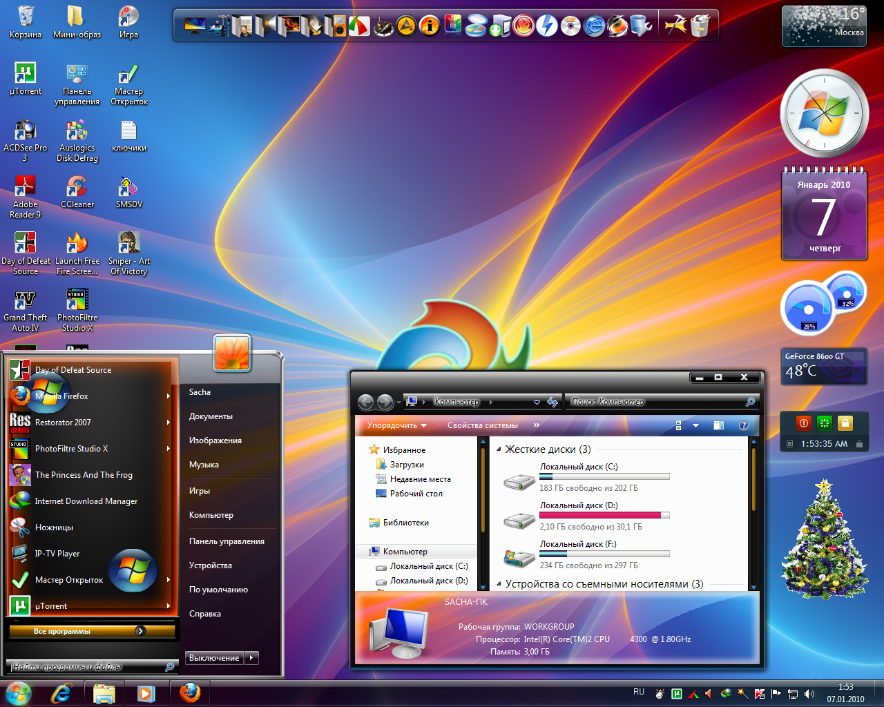The height and width of the screenshot is (707, 884).
Task: Open Windows Explorer from the taskbar
Action: point(104,693)
